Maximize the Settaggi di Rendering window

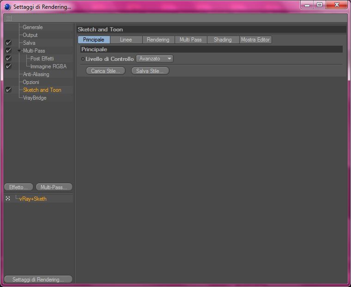coord(320,5)
